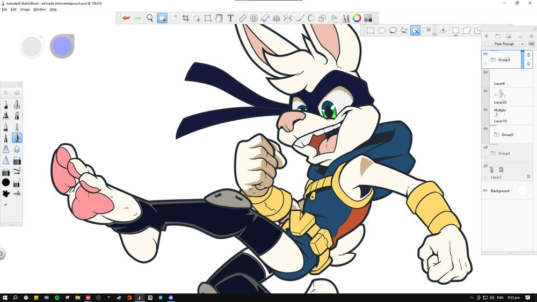Toggle the Symmetry tool
This screenshot has width=537, height=302.
288,18
